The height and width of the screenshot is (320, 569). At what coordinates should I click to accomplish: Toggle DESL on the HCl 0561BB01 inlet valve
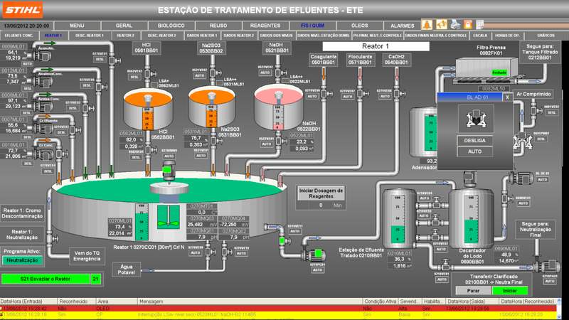coord(134,77)
